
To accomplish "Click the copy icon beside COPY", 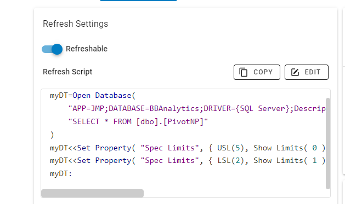I will tap(244, 72).
